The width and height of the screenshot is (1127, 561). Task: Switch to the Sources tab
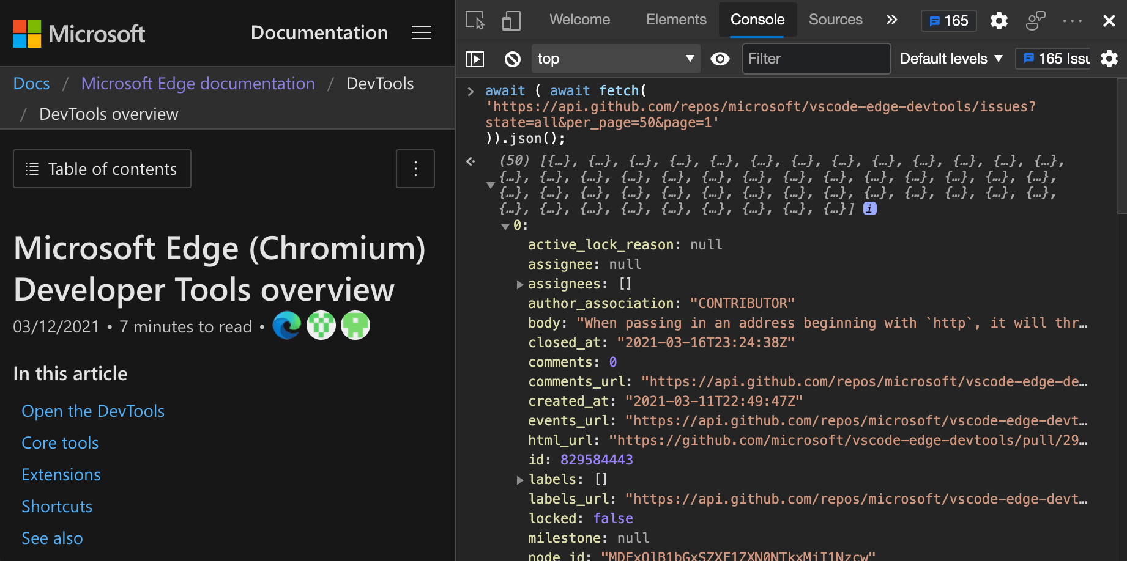click(835, 20)
